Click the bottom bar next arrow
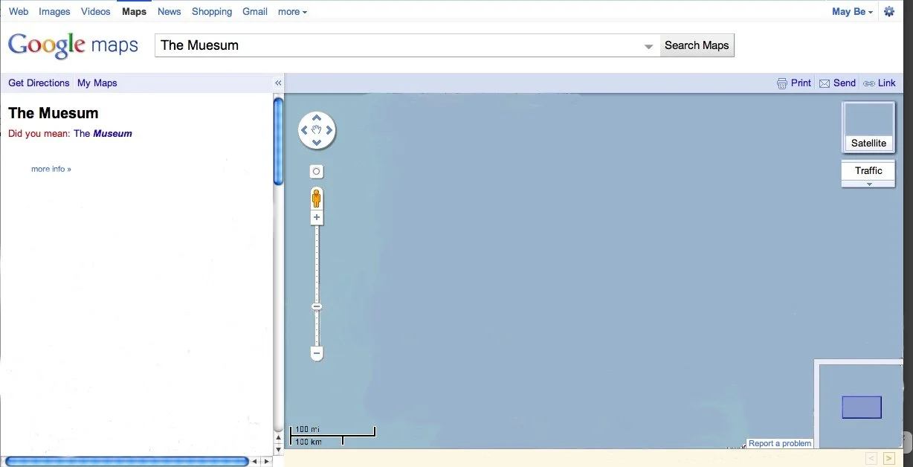 [888, 459]
